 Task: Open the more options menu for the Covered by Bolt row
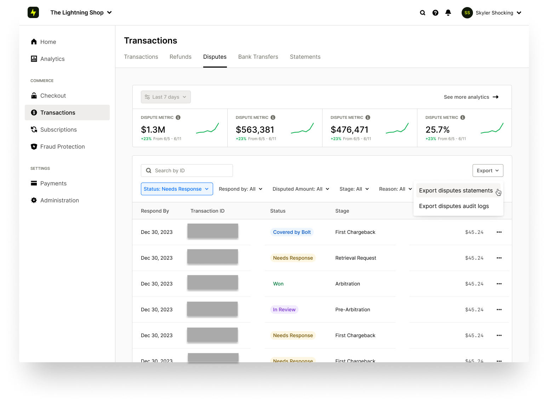click(499, 232)
